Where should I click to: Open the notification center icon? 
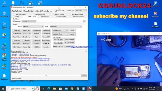point(158,89)
